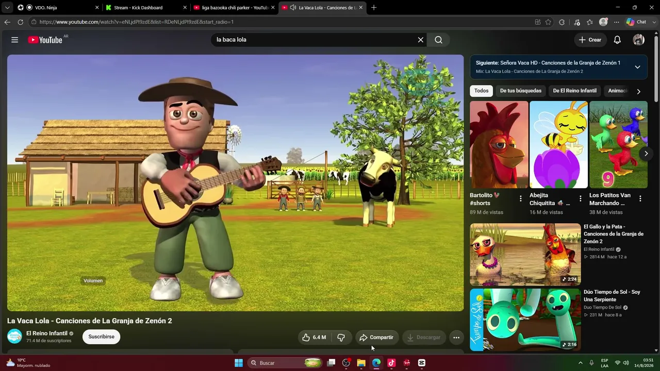Expand the Siguiente mix playlist panel

637,67
